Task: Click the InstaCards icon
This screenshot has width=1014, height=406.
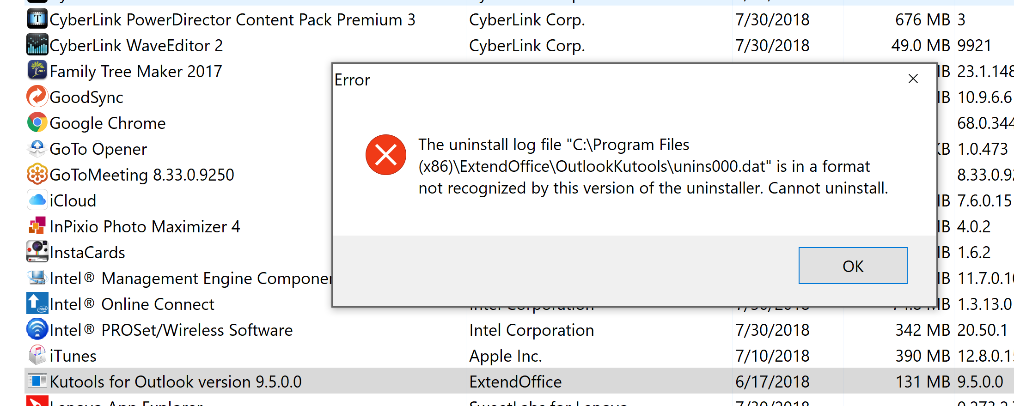Action: 37,252
